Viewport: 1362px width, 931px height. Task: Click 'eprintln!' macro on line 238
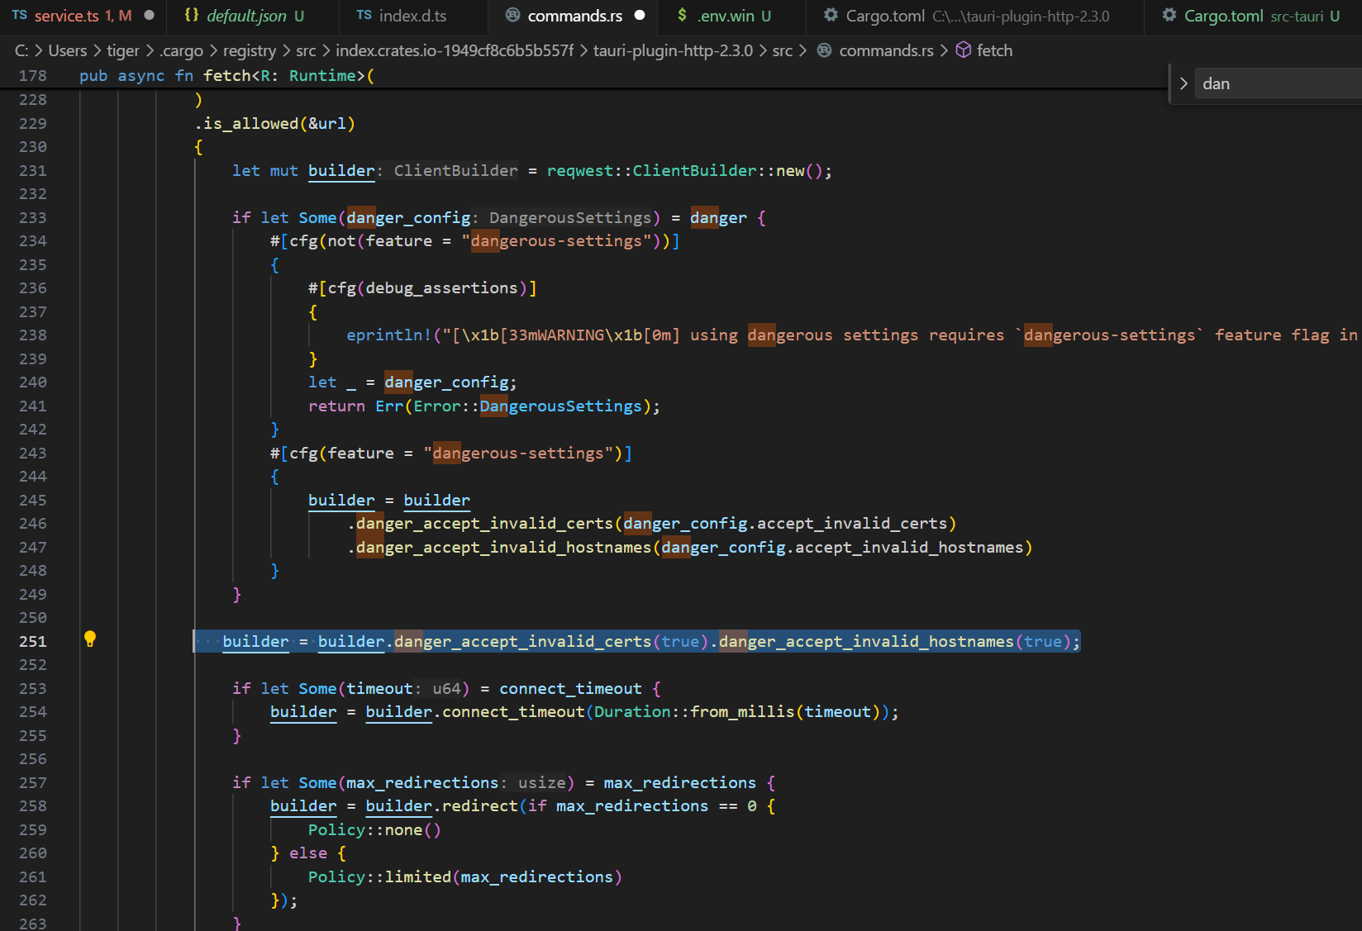coord(388,335)
